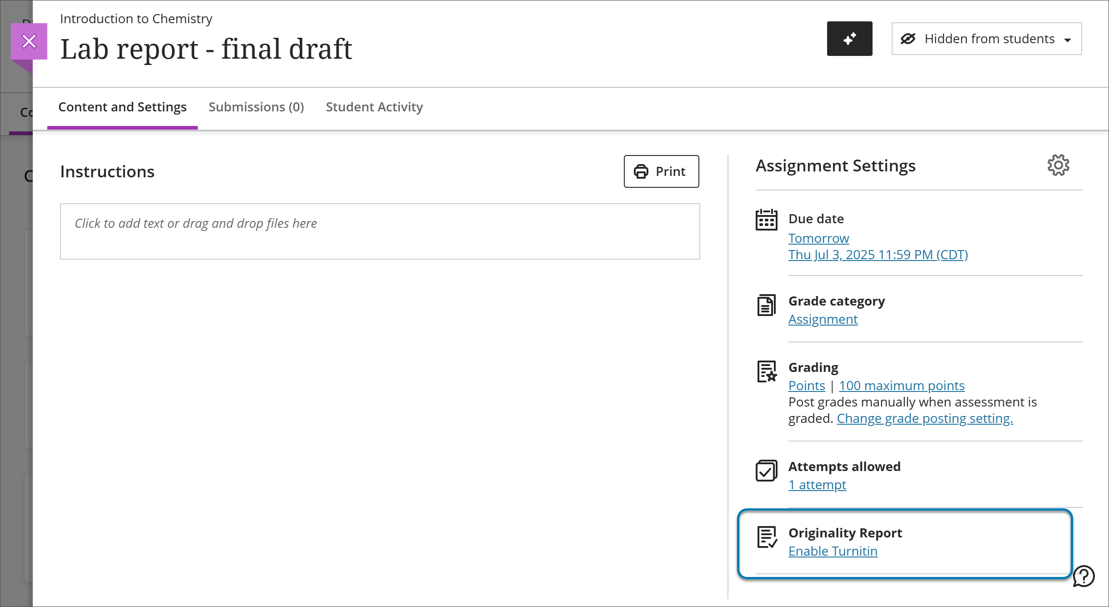Open the Assignment Settings gear
Viewport: 1109px width, 607px height.
1058,165
